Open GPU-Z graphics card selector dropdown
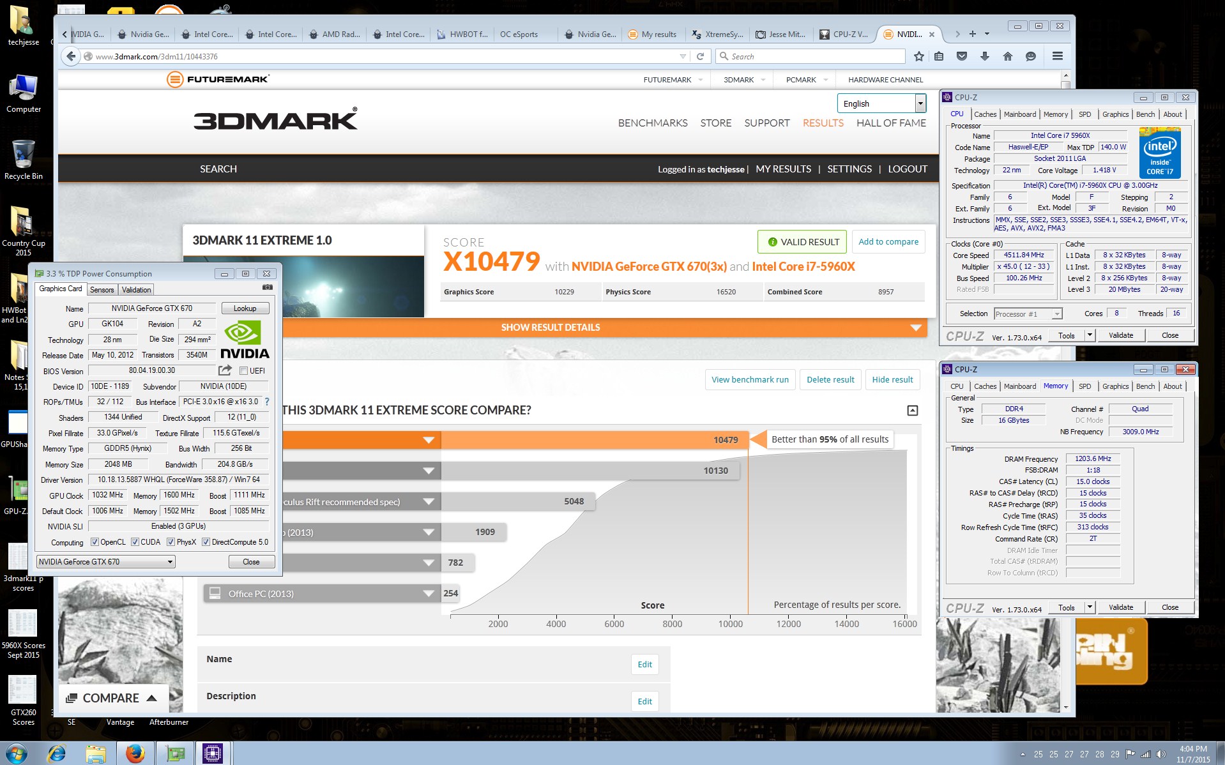1225x765 pixels. (105, 562)
